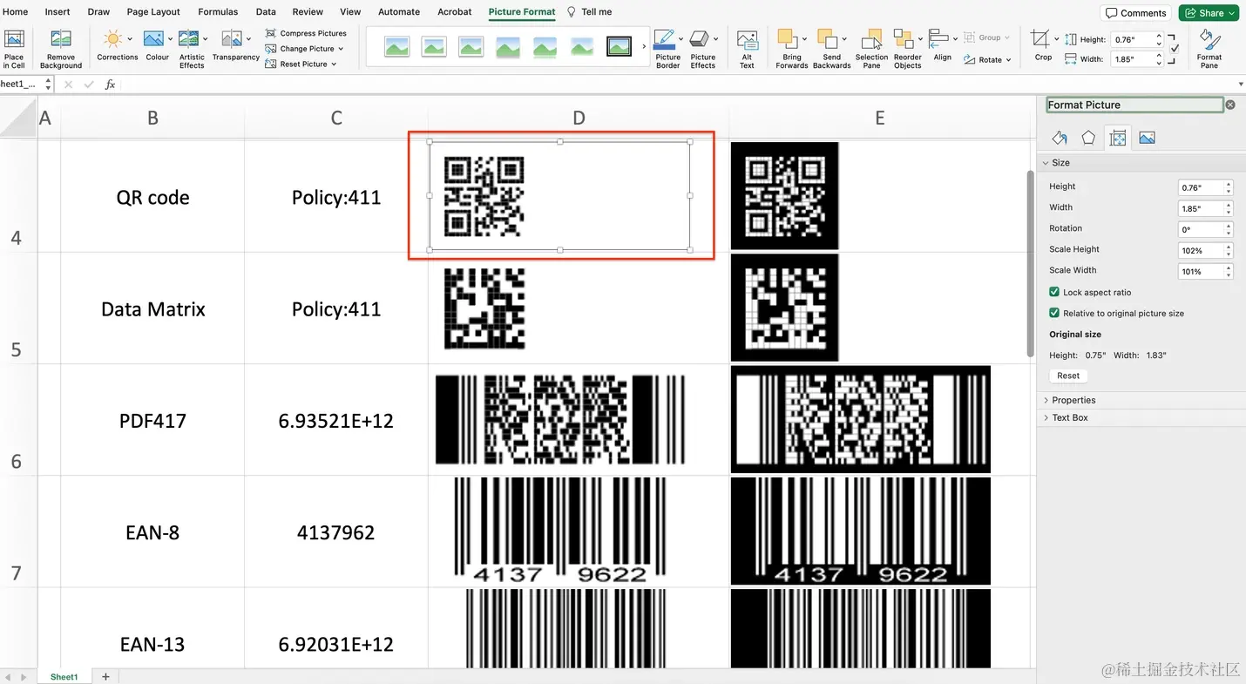Select the black-framed picture style thumbnail
1246x684 pixels.
tap(619, 47)
